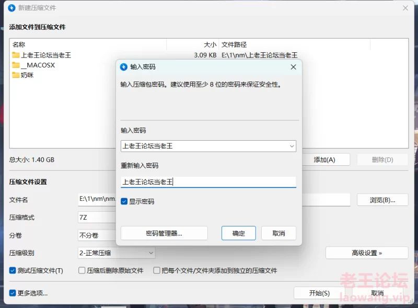Click the 开始(S) button
The width and height of the screenshot is (418, 308).
(x=319, y=293)
